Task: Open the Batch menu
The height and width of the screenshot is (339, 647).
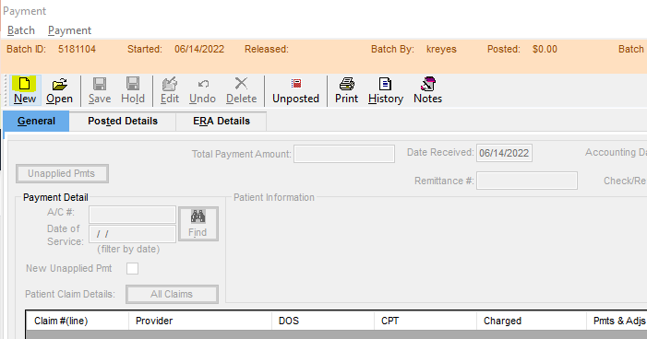Action: click(x=21, y=30)
